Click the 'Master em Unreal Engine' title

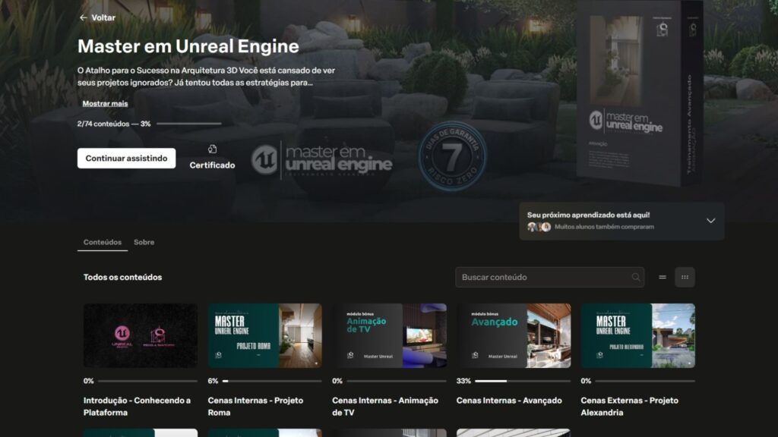pos(188,46)
